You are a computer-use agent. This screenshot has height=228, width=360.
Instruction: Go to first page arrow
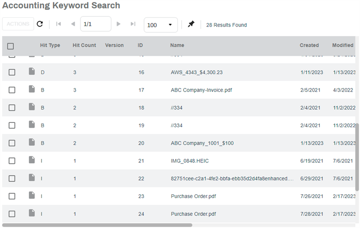[x=58, y=24]
